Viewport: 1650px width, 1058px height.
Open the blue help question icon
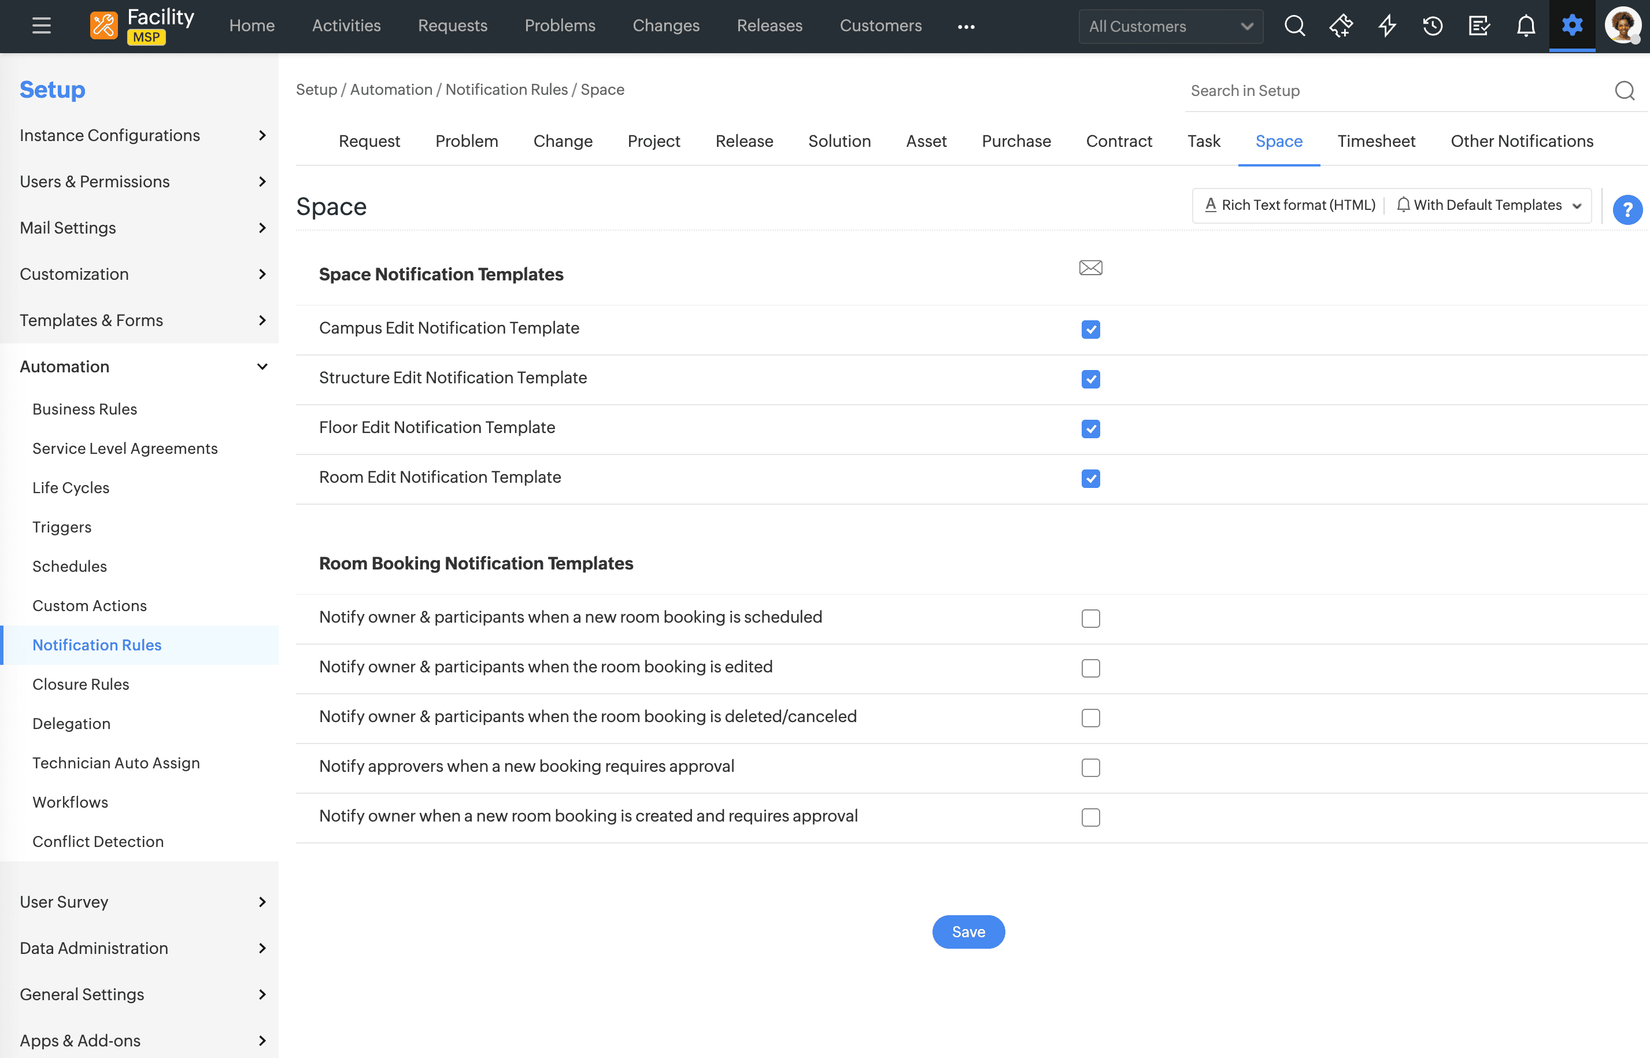1627,209
